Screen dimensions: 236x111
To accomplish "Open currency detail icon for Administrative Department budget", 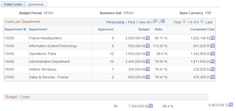I will [148, 62].
